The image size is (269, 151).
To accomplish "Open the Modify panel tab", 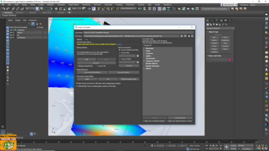I will point(212,21).
